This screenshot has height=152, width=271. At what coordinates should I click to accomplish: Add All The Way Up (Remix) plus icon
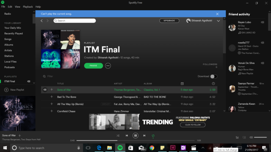pyautogui.click(x=52, y=104)
